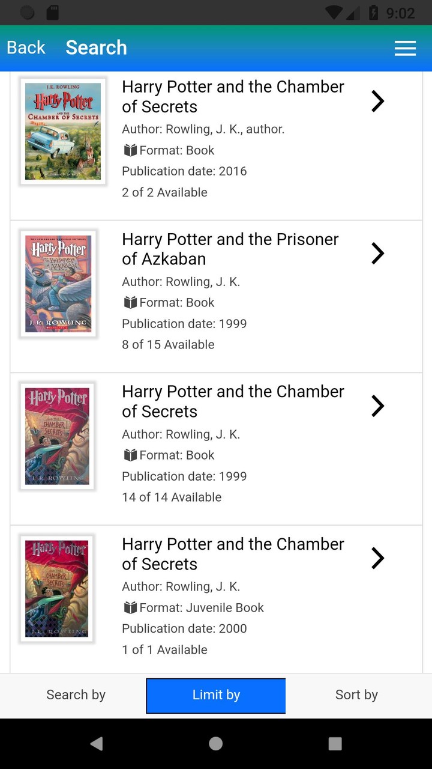Tap the Back button in the header

(x=25, y=47)
